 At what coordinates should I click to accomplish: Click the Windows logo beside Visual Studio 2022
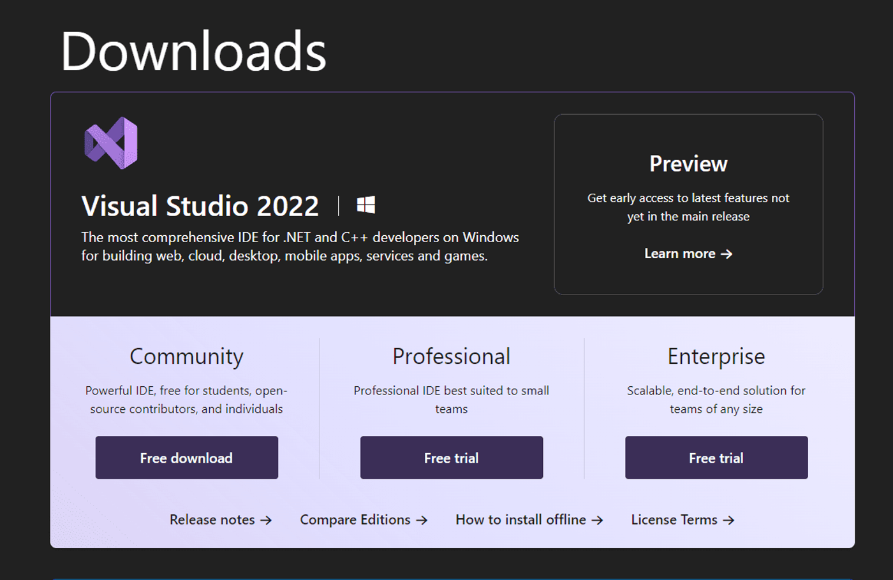(x=366, y=205)
